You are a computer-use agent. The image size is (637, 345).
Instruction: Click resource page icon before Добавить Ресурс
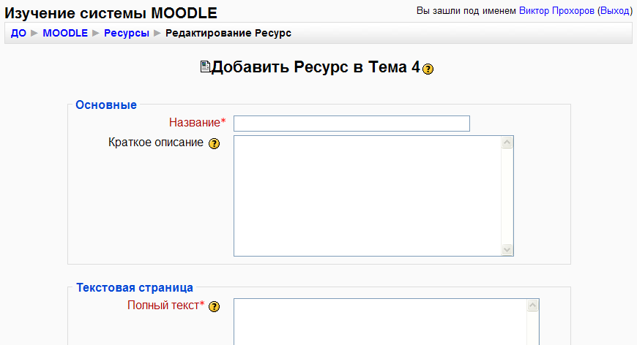pos(205,67)
